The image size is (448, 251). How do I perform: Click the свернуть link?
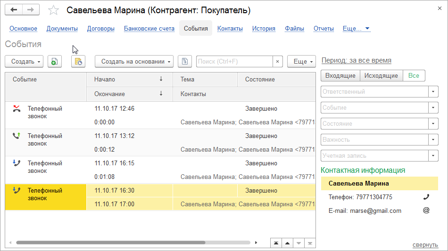click(x=425, y=244)
